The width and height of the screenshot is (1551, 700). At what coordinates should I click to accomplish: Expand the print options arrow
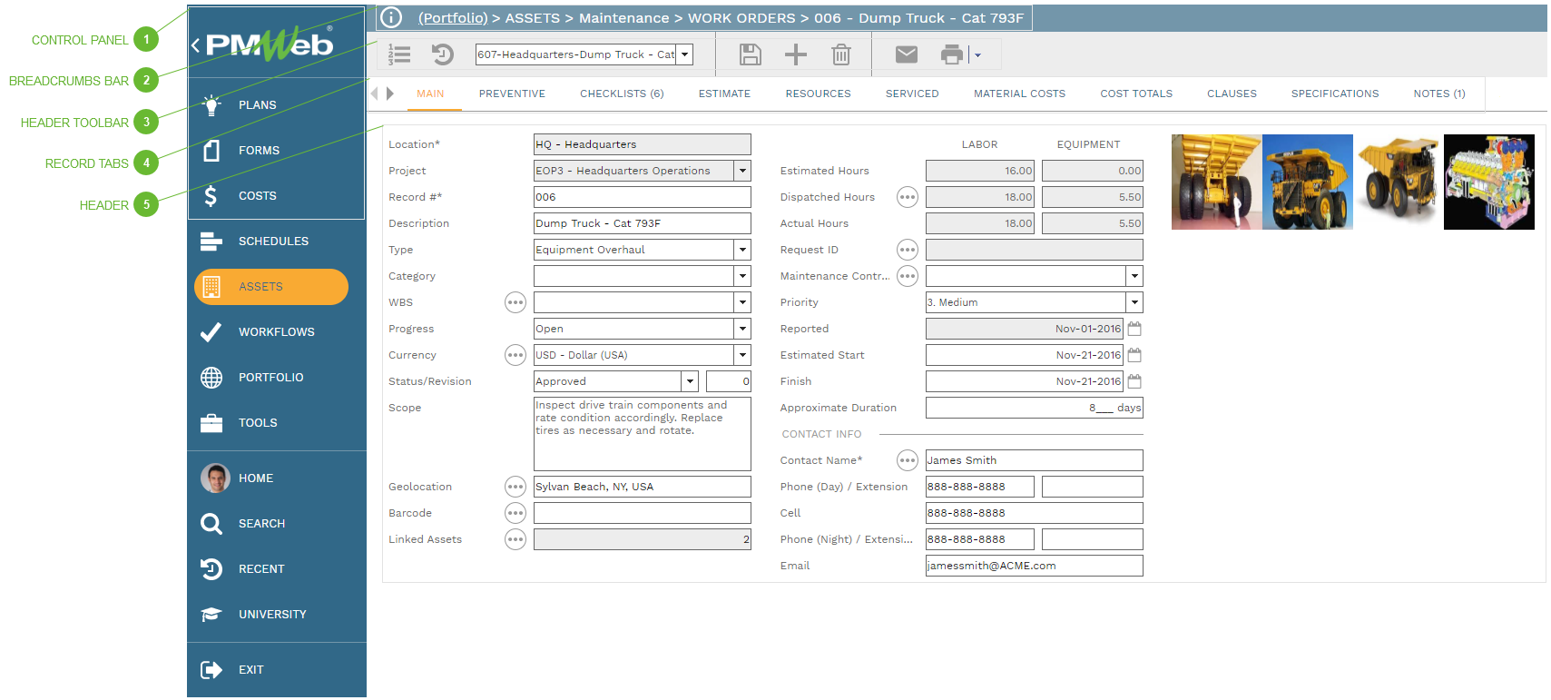point(977,55)
